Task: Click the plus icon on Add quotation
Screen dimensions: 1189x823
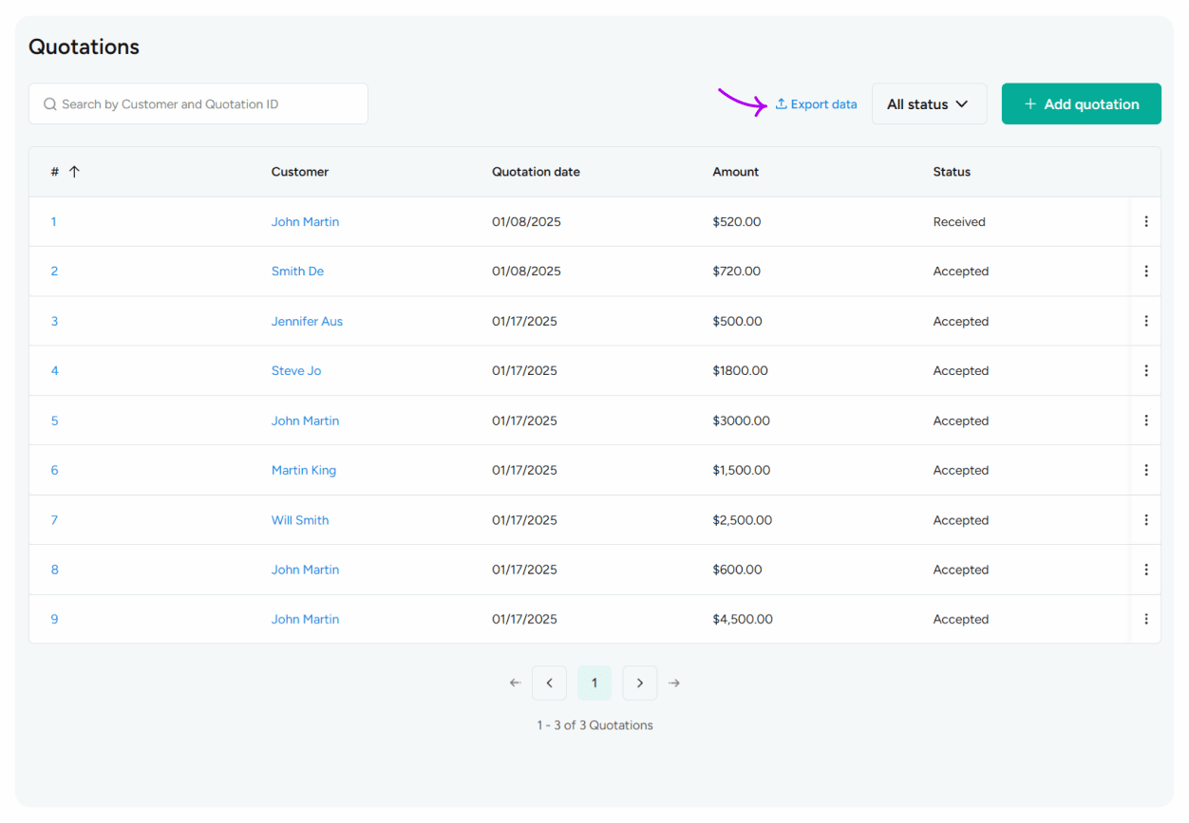Action: tap(1032, 103)
